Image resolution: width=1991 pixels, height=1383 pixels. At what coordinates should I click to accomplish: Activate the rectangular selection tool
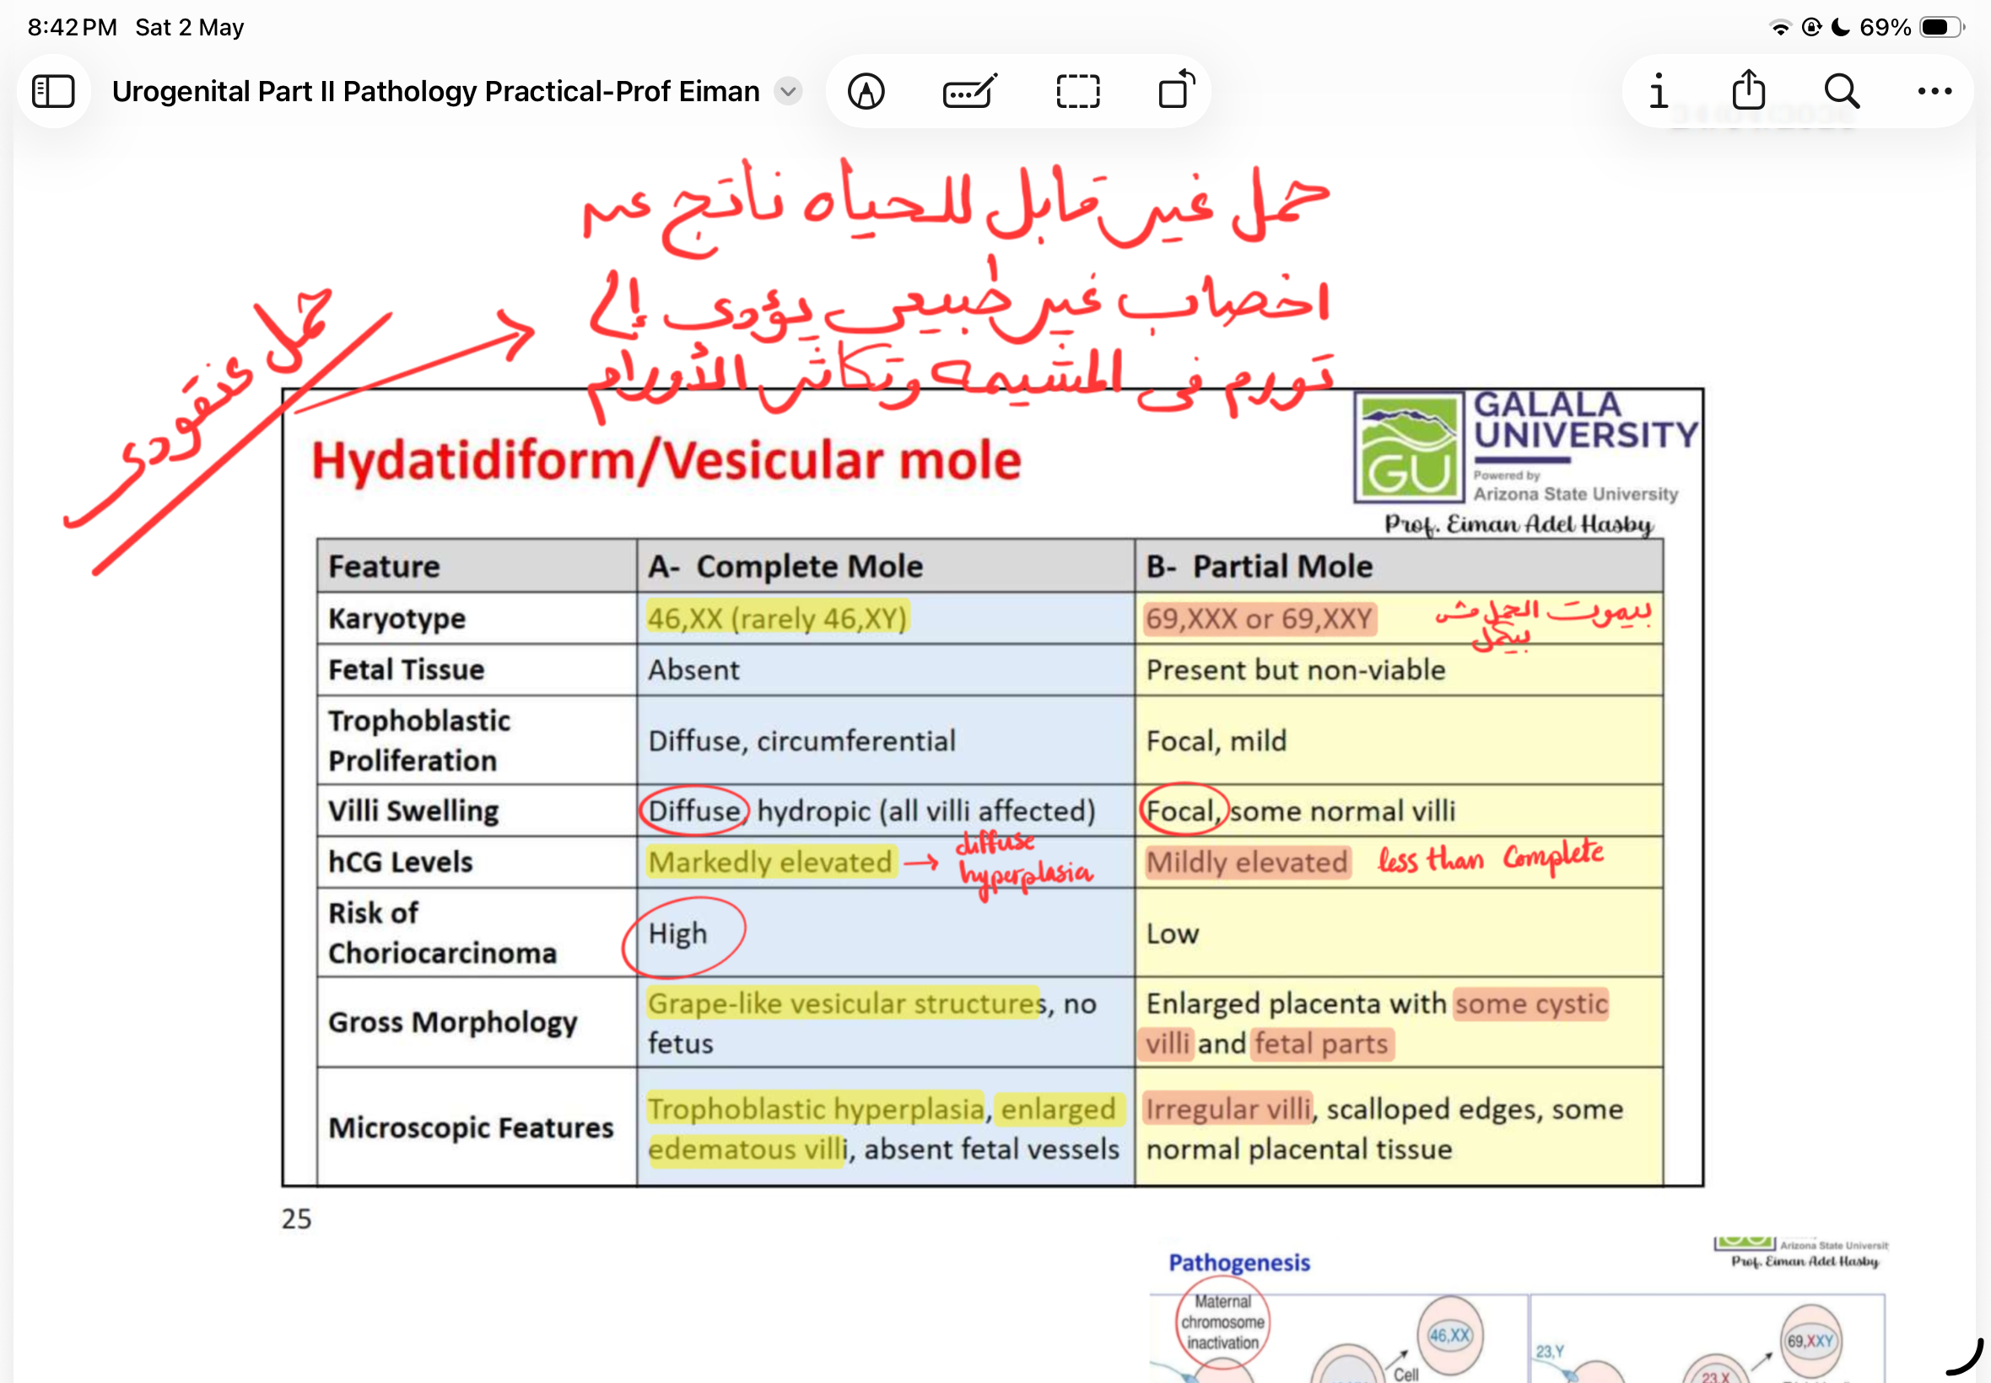tap(1077, 91)
